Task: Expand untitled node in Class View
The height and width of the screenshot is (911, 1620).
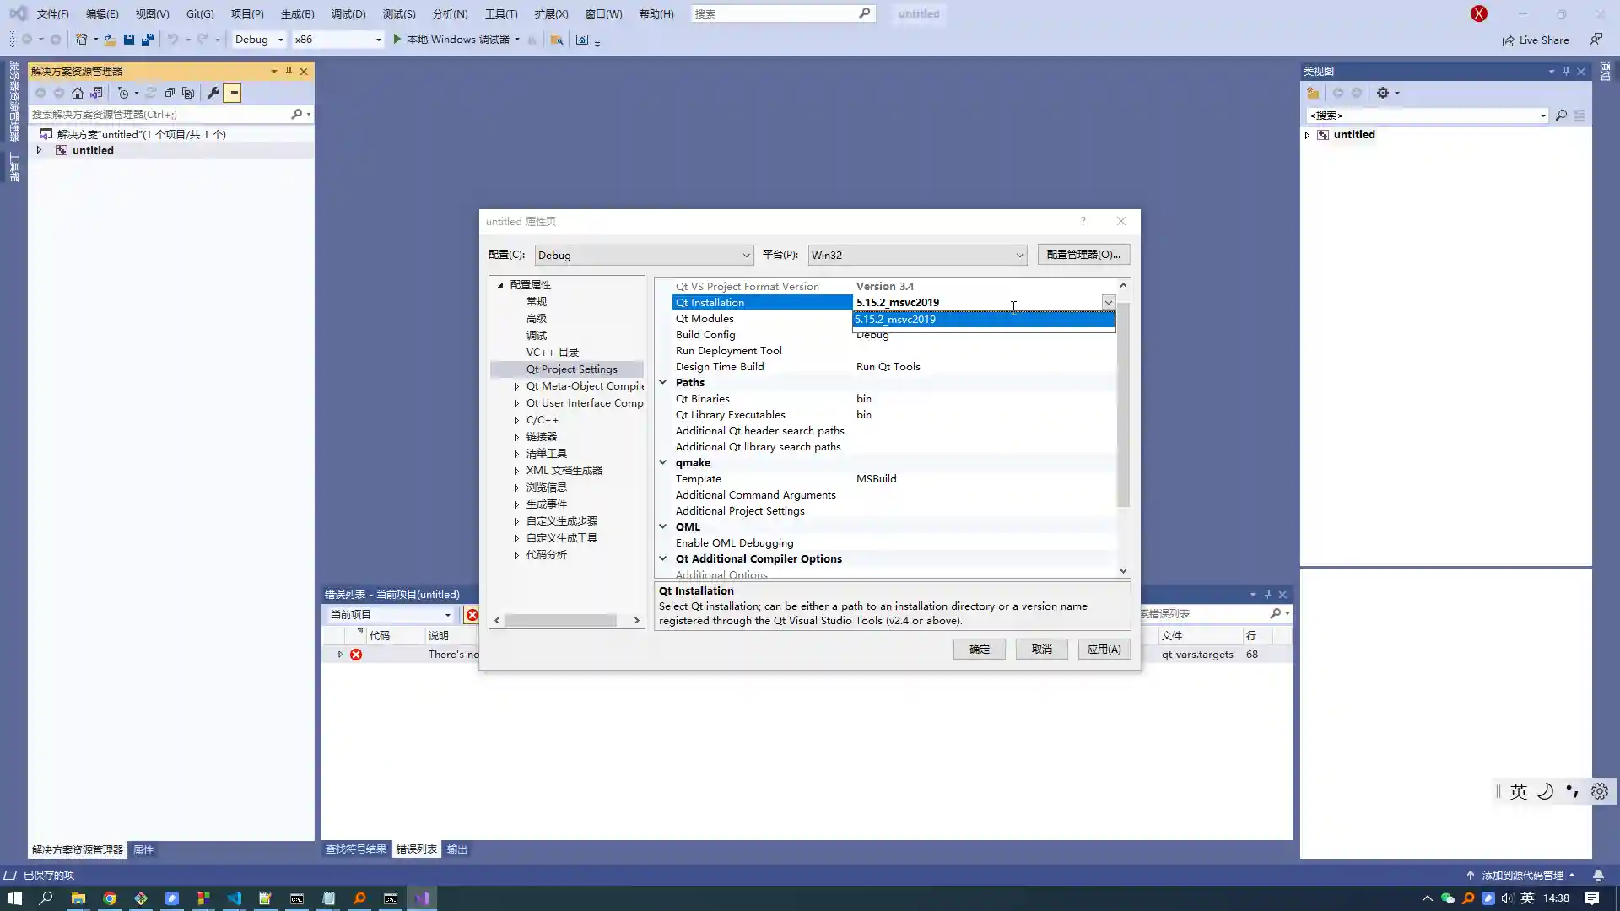Action: tap(1308, 135)
